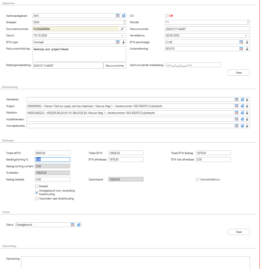Click reset icon in Project row
The height and width of the screenshot is (269, 260).
click(x=242, y=106)
